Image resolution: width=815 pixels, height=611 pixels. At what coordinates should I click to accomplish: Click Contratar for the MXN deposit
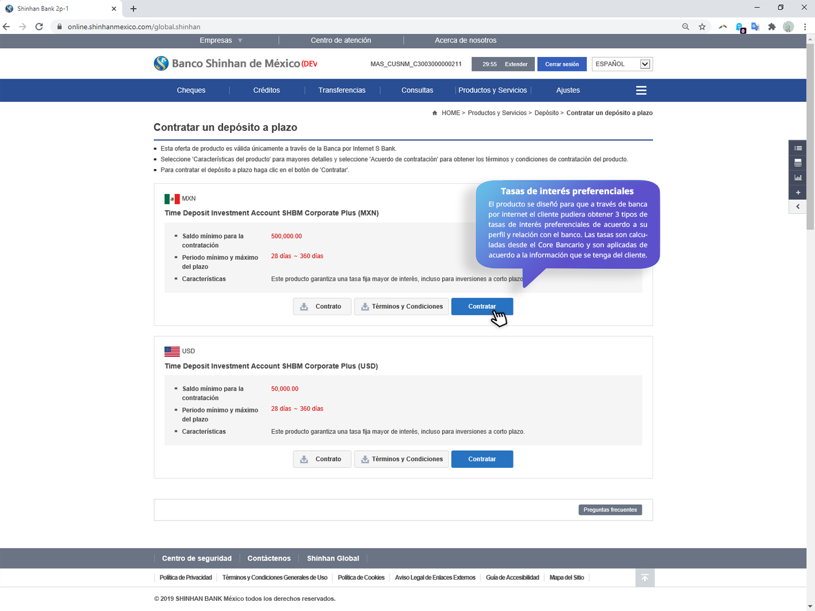point(482,307)
